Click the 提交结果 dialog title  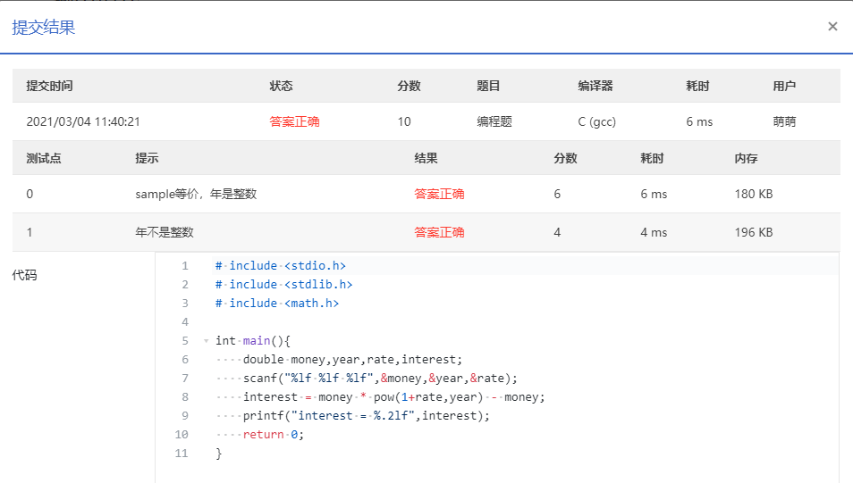pyautogui.click(x=44, y=27)
